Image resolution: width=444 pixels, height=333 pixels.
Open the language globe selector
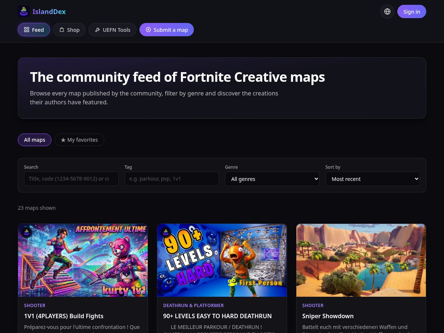coord(387,11)
